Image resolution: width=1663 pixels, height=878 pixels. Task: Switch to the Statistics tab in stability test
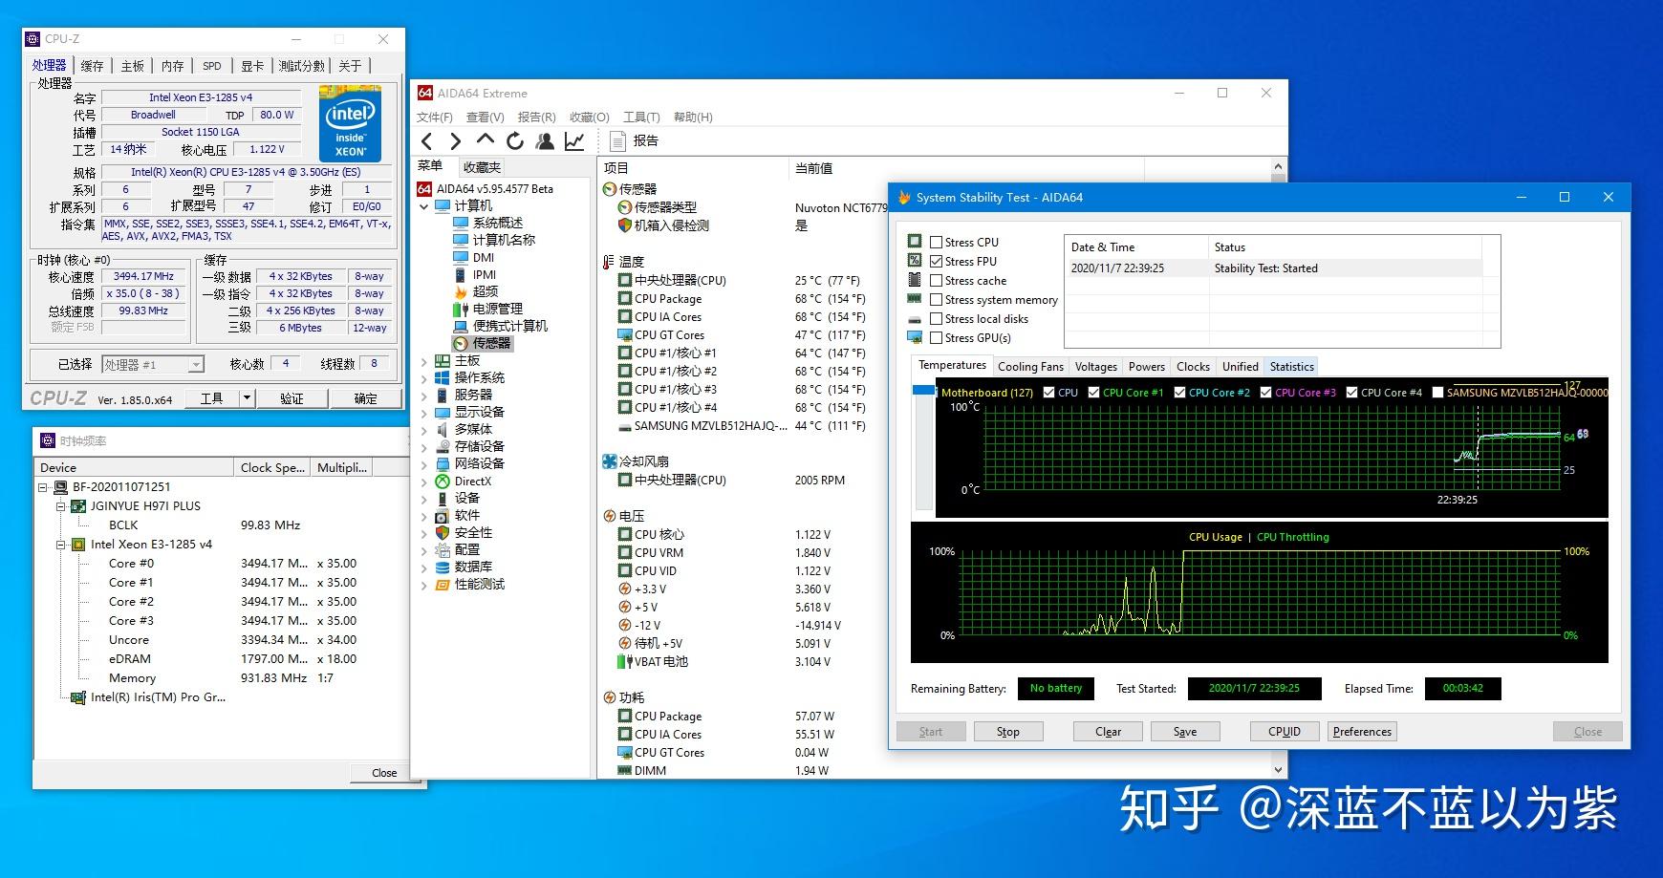tap(1290, 366)
